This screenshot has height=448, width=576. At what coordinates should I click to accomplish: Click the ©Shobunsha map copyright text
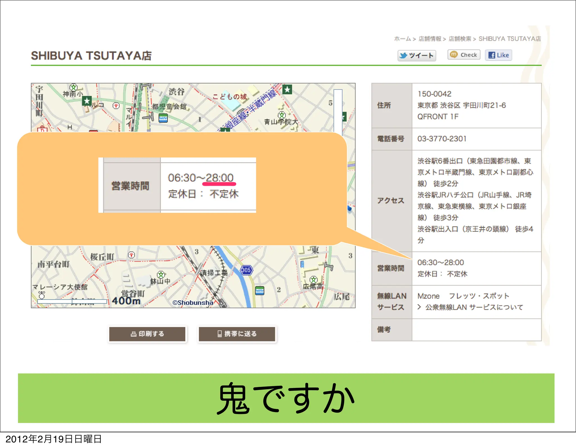click(193, 303)
